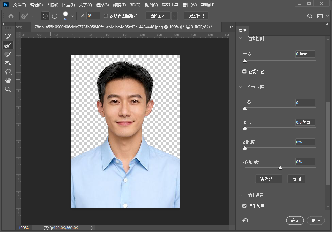Open tool preset dropdown arrow
Image resolution: width=332 pixels, height=232 pixels.
point(32,16)
